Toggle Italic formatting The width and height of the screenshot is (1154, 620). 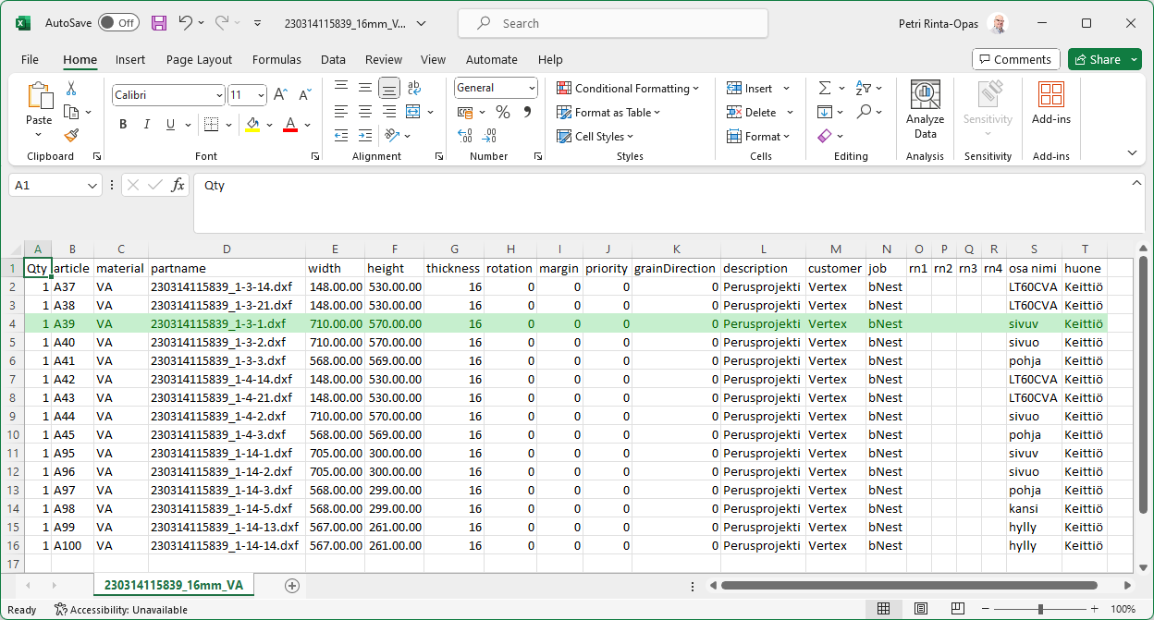tap(146, 125)
